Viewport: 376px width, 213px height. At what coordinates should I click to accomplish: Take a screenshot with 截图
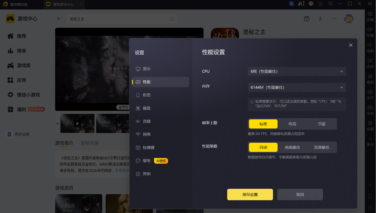tap(370, 79)
